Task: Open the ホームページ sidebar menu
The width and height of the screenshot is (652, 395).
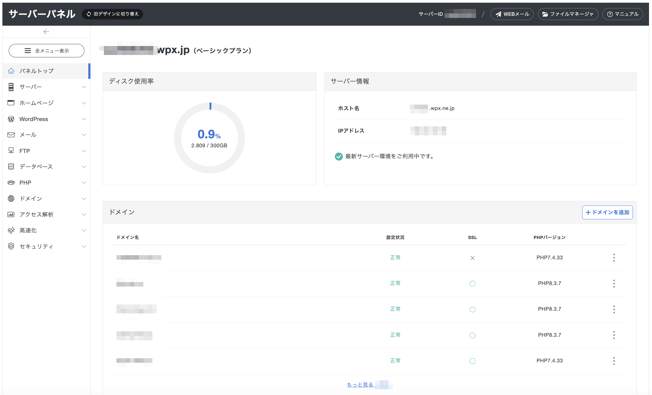Action: point(37,103)
